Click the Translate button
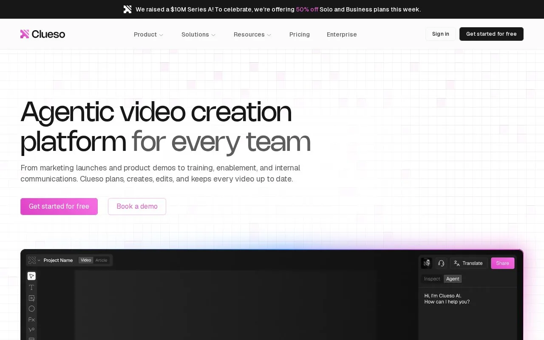 (x=468, y=263)
